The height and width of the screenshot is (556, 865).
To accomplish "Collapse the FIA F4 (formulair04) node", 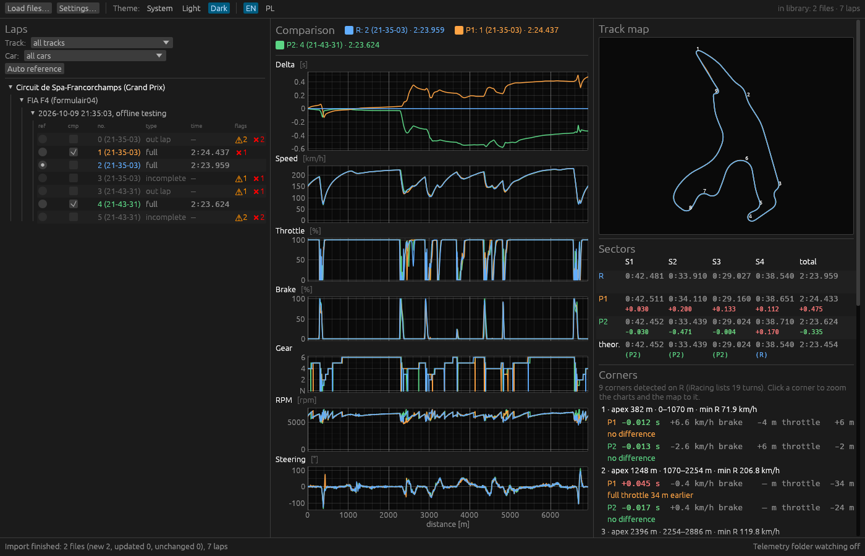I will [x=22, y=100].
